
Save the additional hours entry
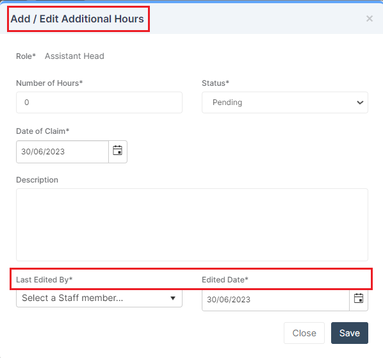pyautogui.click(x=350, y=333)
